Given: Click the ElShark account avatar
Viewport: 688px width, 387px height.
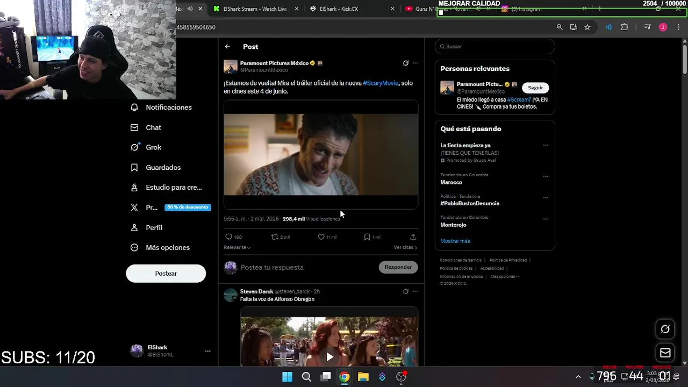Looking at the screenshot, I should pos(137,351).
